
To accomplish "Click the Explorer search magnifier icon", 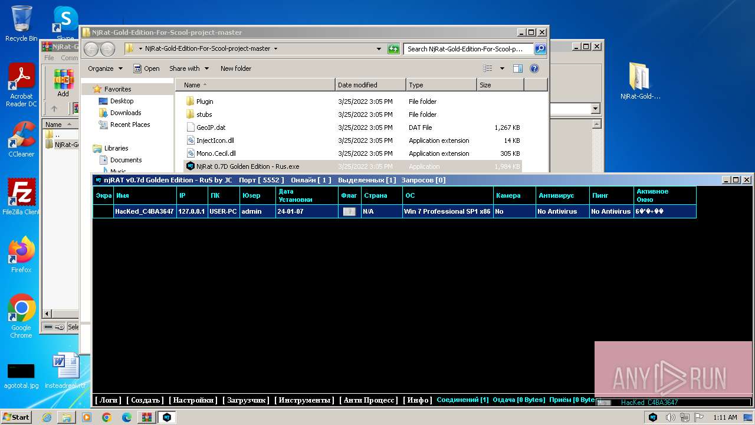I will pyautogui.click(x=540, y=49).
